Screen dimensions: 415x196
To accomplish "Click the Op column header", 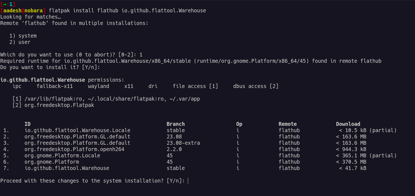I will click(239, 124).
